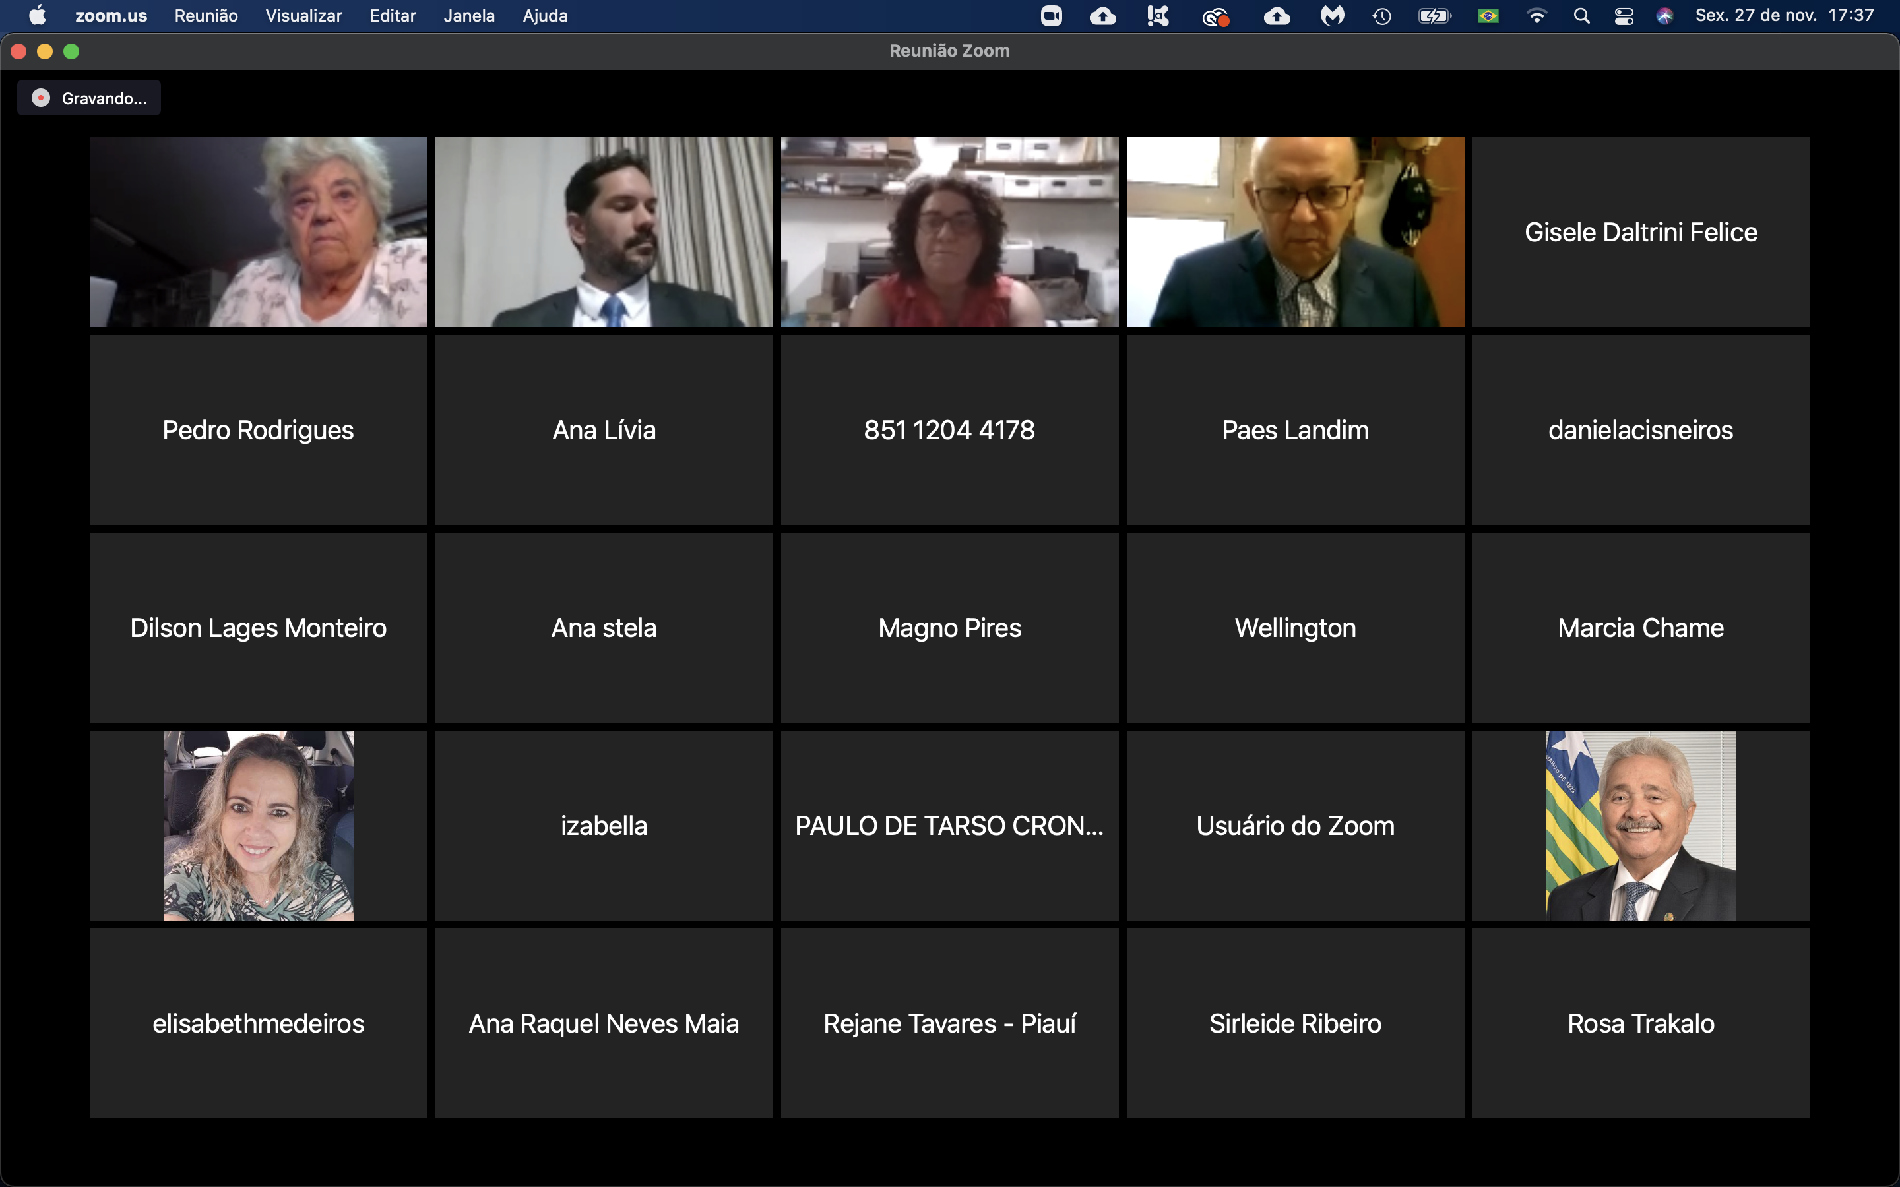The image size is (1900, 1187).
Task: Select the 851 1204 4178 participant tile
Action: 949,429
